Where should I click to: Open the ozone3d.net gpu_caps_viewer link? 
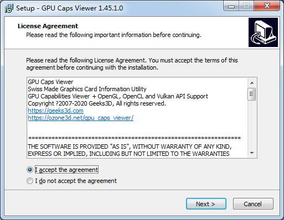click(81, 118)
